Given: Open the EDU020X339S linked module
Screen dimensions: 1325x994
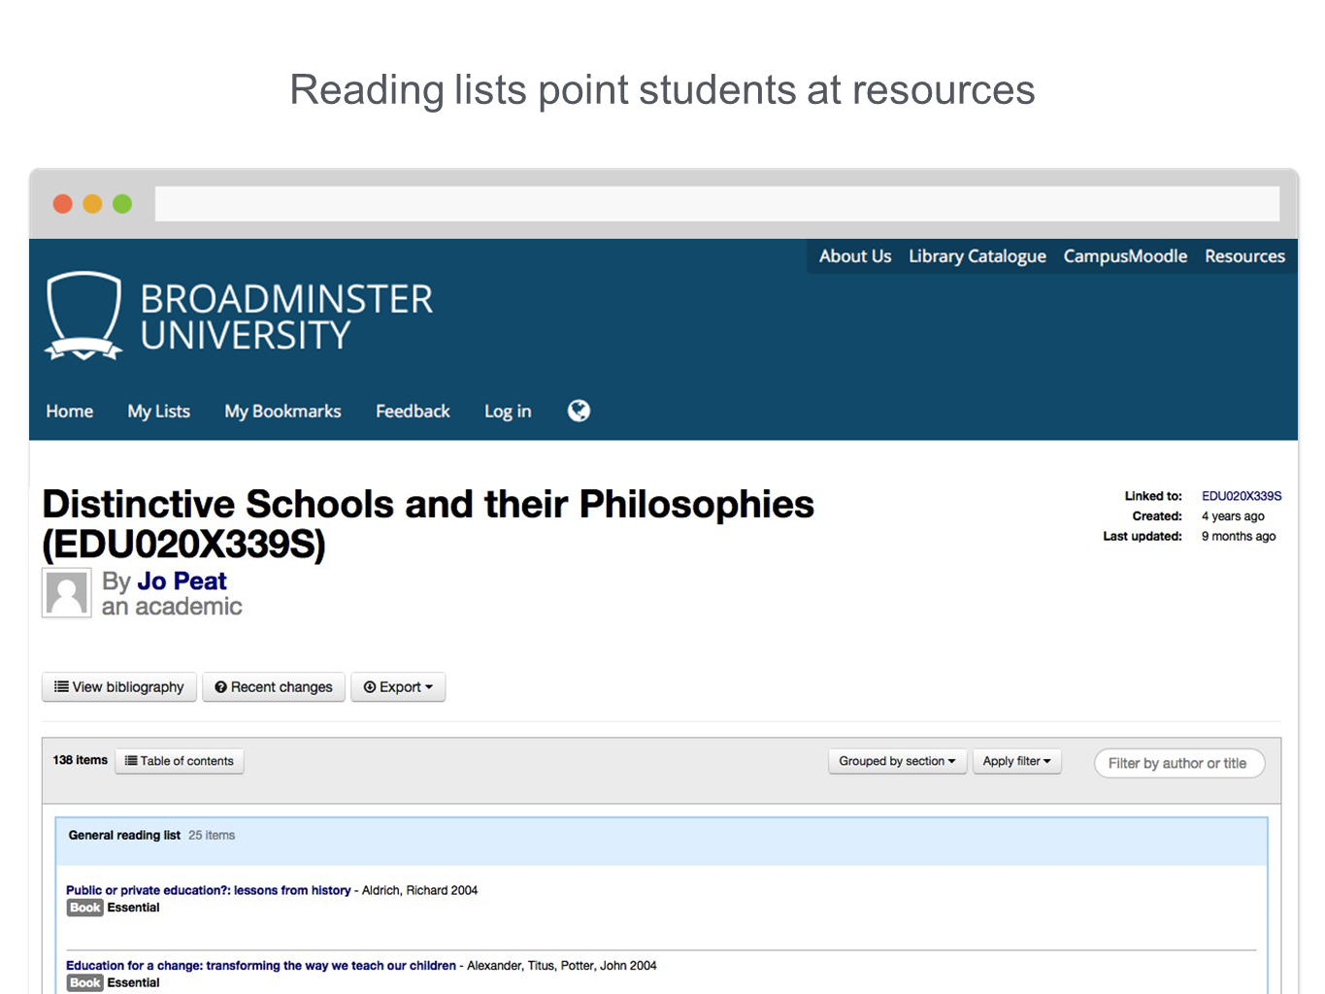Looking at the screenshot, I should tap(1242, 496).
